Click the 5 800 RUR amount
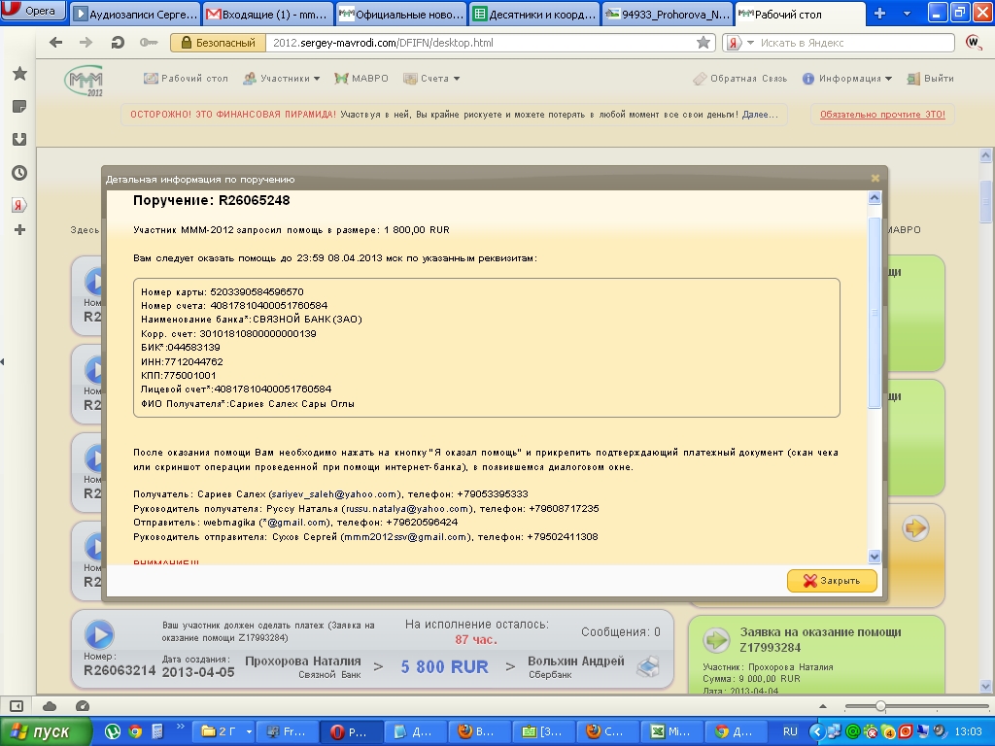995x746 pixels. pyautogui.click(x=445, y=666)
